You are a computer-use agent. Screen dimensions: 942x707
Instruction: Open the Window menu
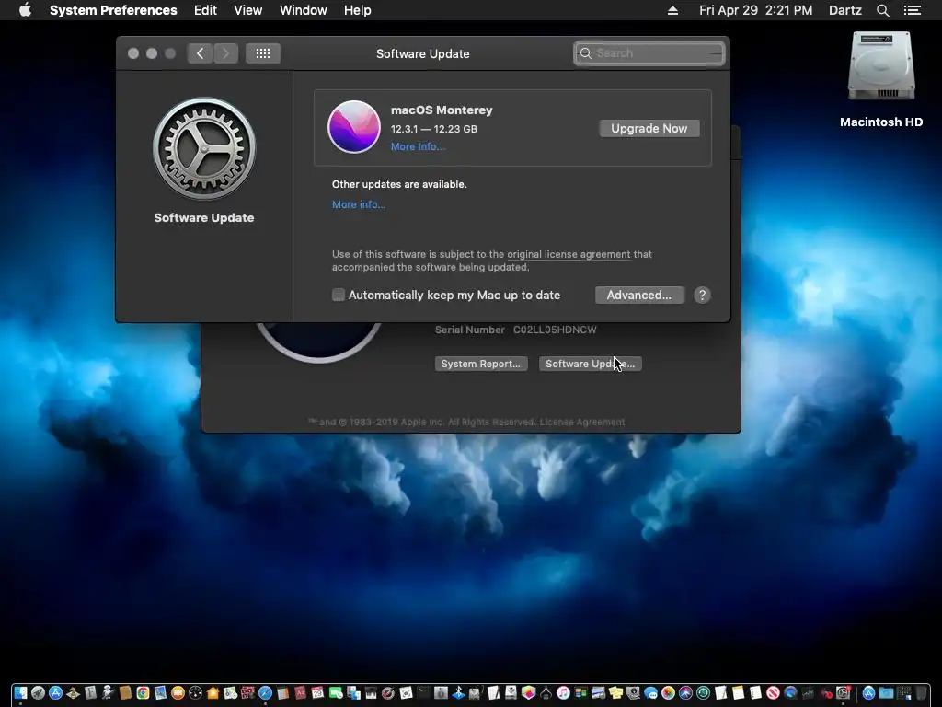pos(303,10)
